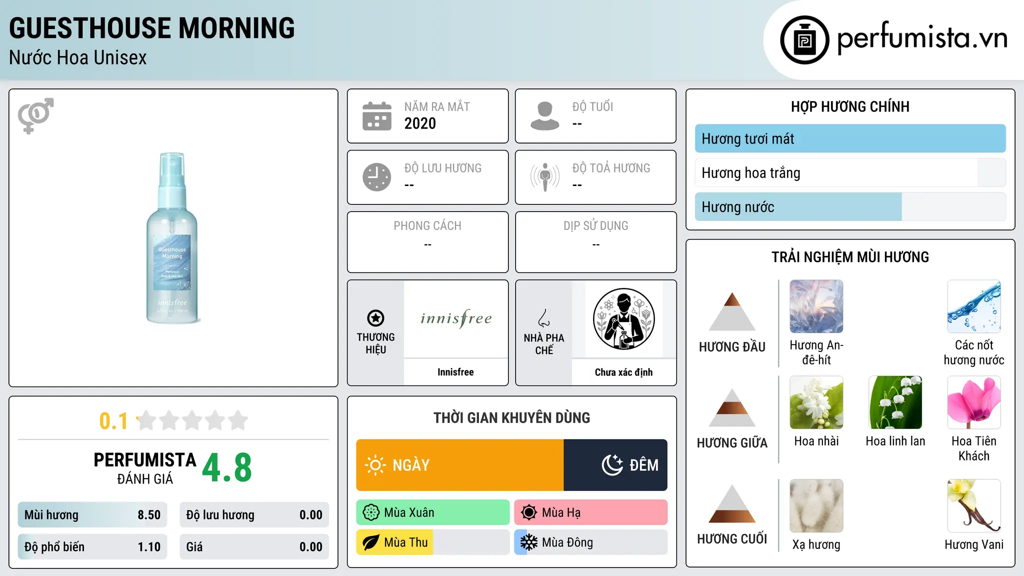The image size is (1024, 576).
Task: Click the innisfree brand logo
Action: [456, 318]
